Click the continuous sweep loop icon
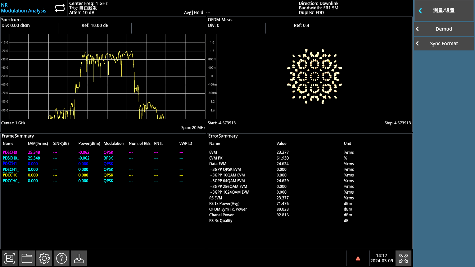This screenshot has width=475, height=267. tap(60, 8)
